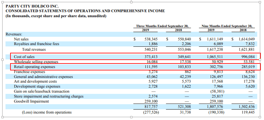Click the bottom-center image resize handle

[x=131, y=117]
